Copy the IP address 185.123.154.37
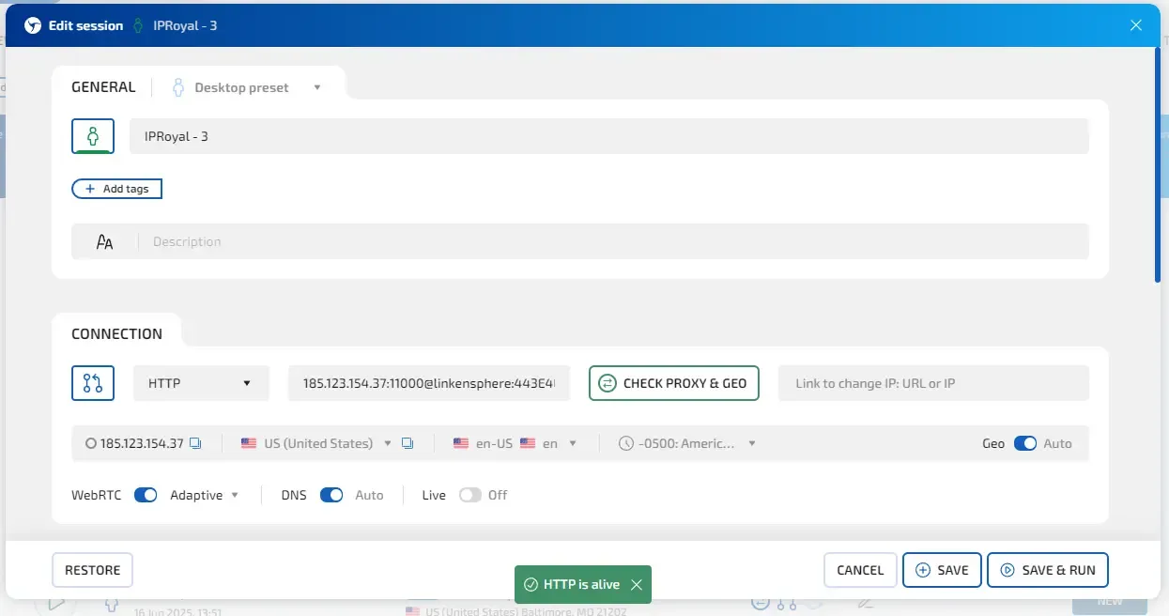 (195, 442)
